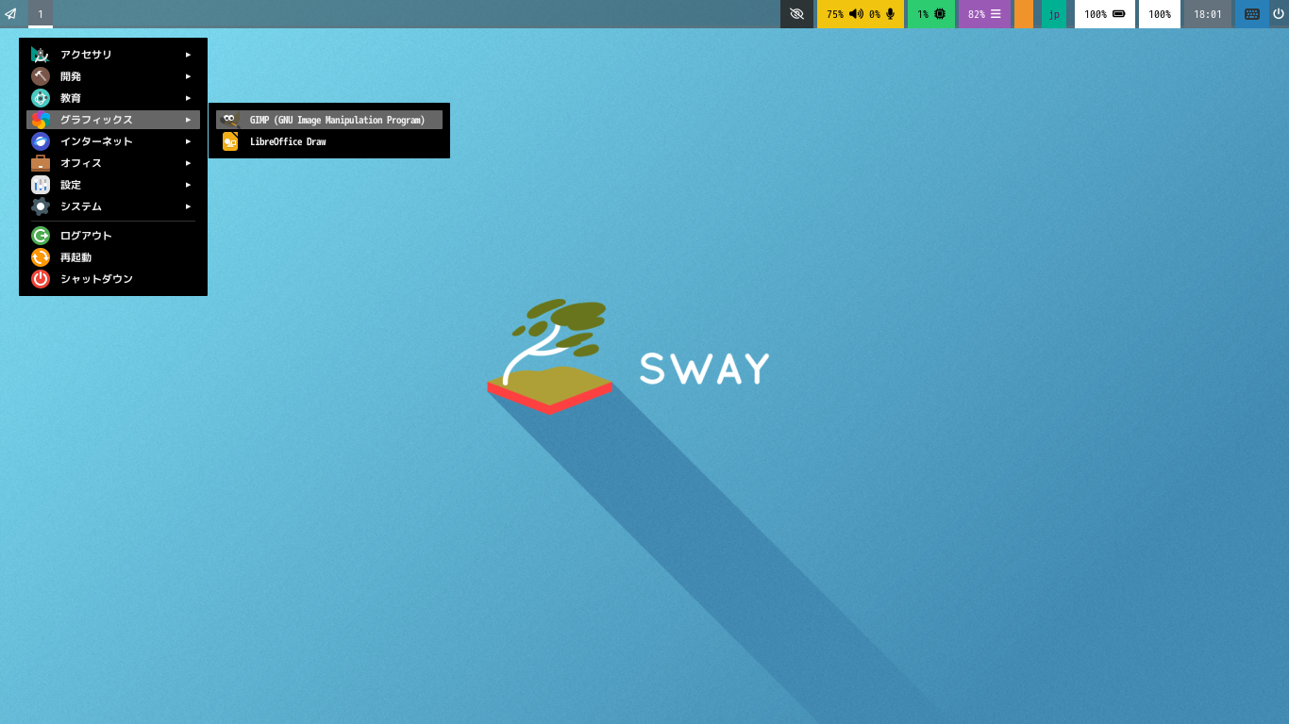Expand the アクセサリ submenu arrow
This screenshot has width=1289, height=724.
click(189, 55)
